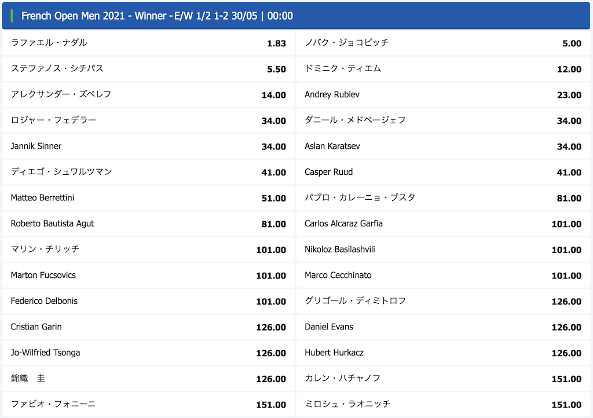Pick 錦織 圭 at 126.00

(x=148, y=378)
